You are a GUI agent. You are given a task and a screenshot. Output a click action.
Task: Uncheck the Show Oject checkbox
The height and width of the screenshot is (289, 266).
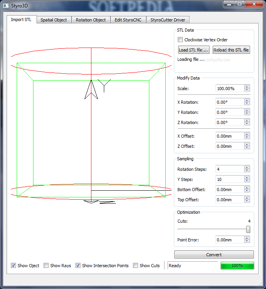click(x=14, y=266)
